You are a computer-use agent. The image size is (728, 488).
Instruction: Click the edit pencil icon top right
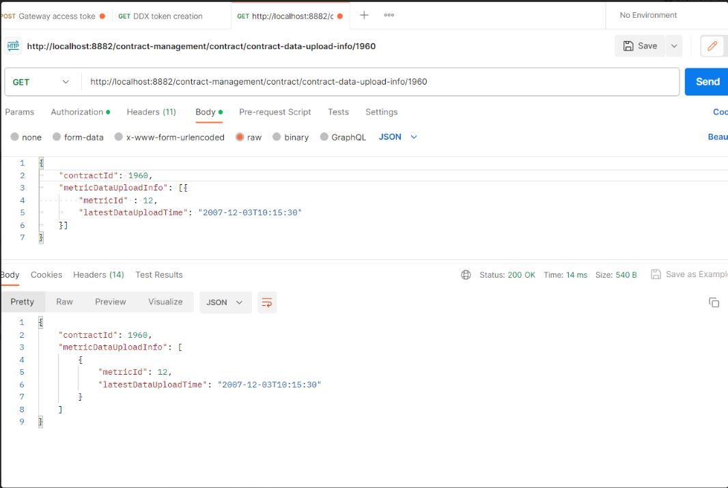tap(712, 46)
